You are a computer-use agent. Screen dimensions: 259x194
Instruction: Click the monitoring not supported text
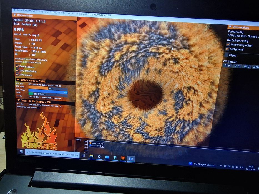click(x=28, y=107)
